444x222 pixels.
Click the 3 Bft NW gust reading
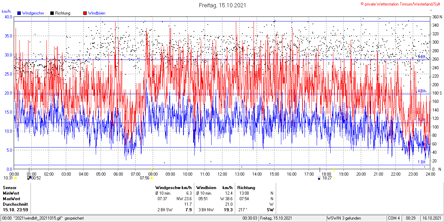click(206, 210)
